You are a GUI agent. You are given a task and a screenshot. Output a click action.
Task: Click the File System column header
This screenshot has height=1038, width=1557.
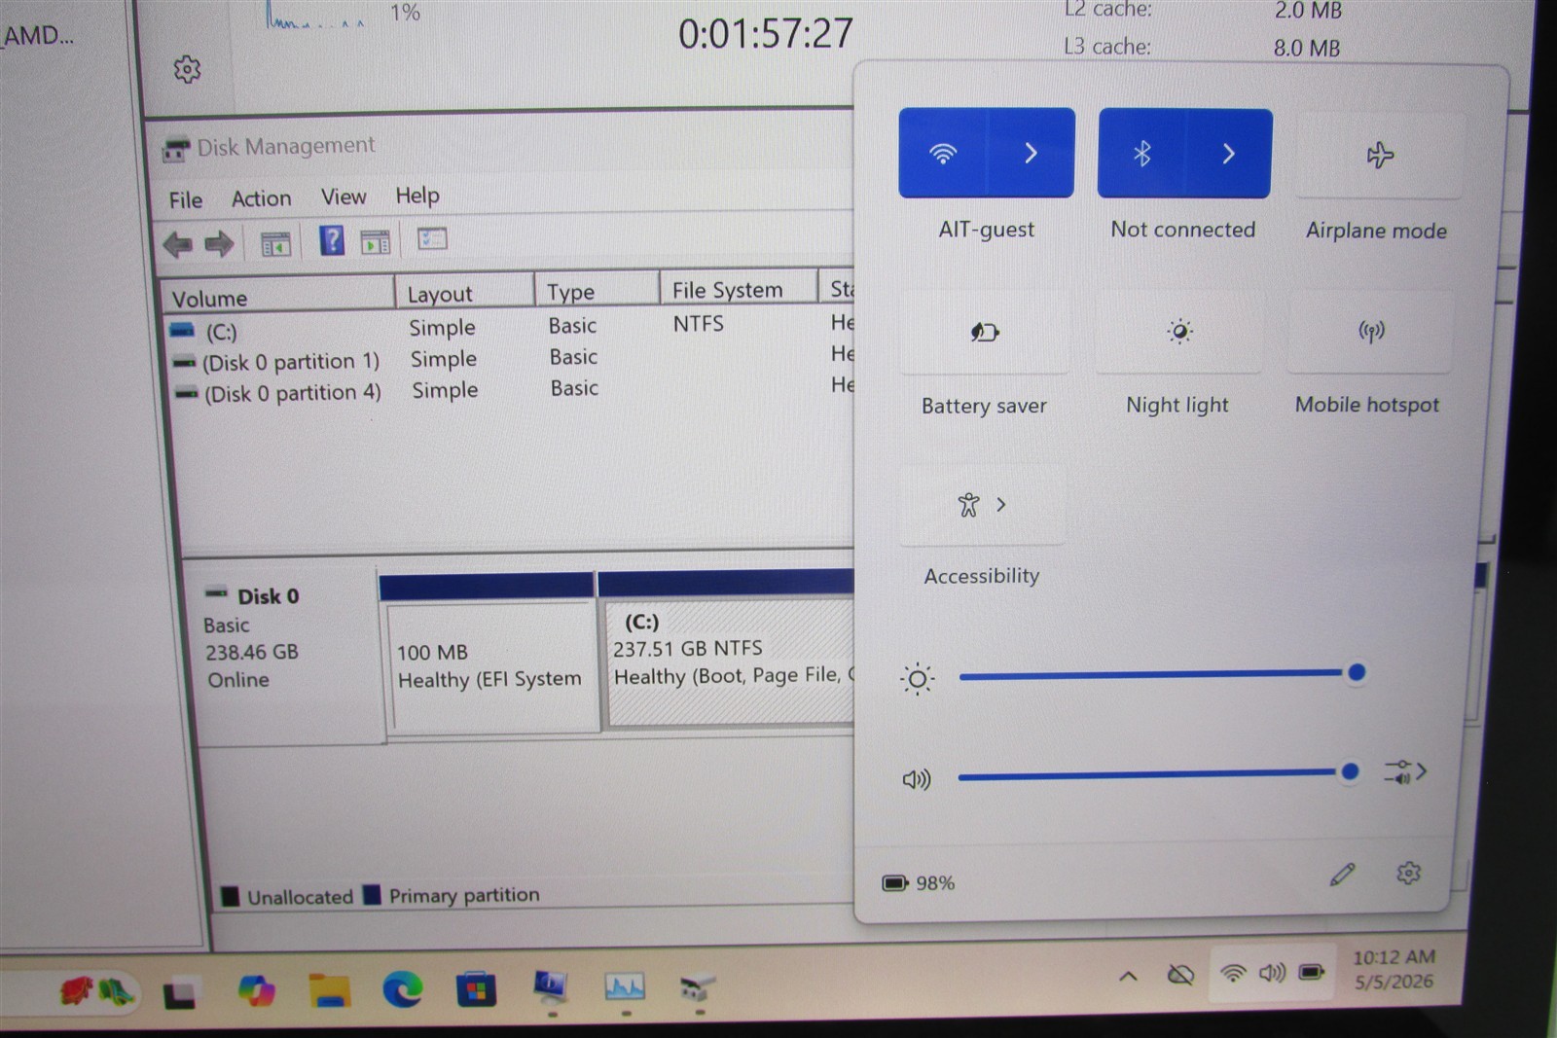click(739, 289)
